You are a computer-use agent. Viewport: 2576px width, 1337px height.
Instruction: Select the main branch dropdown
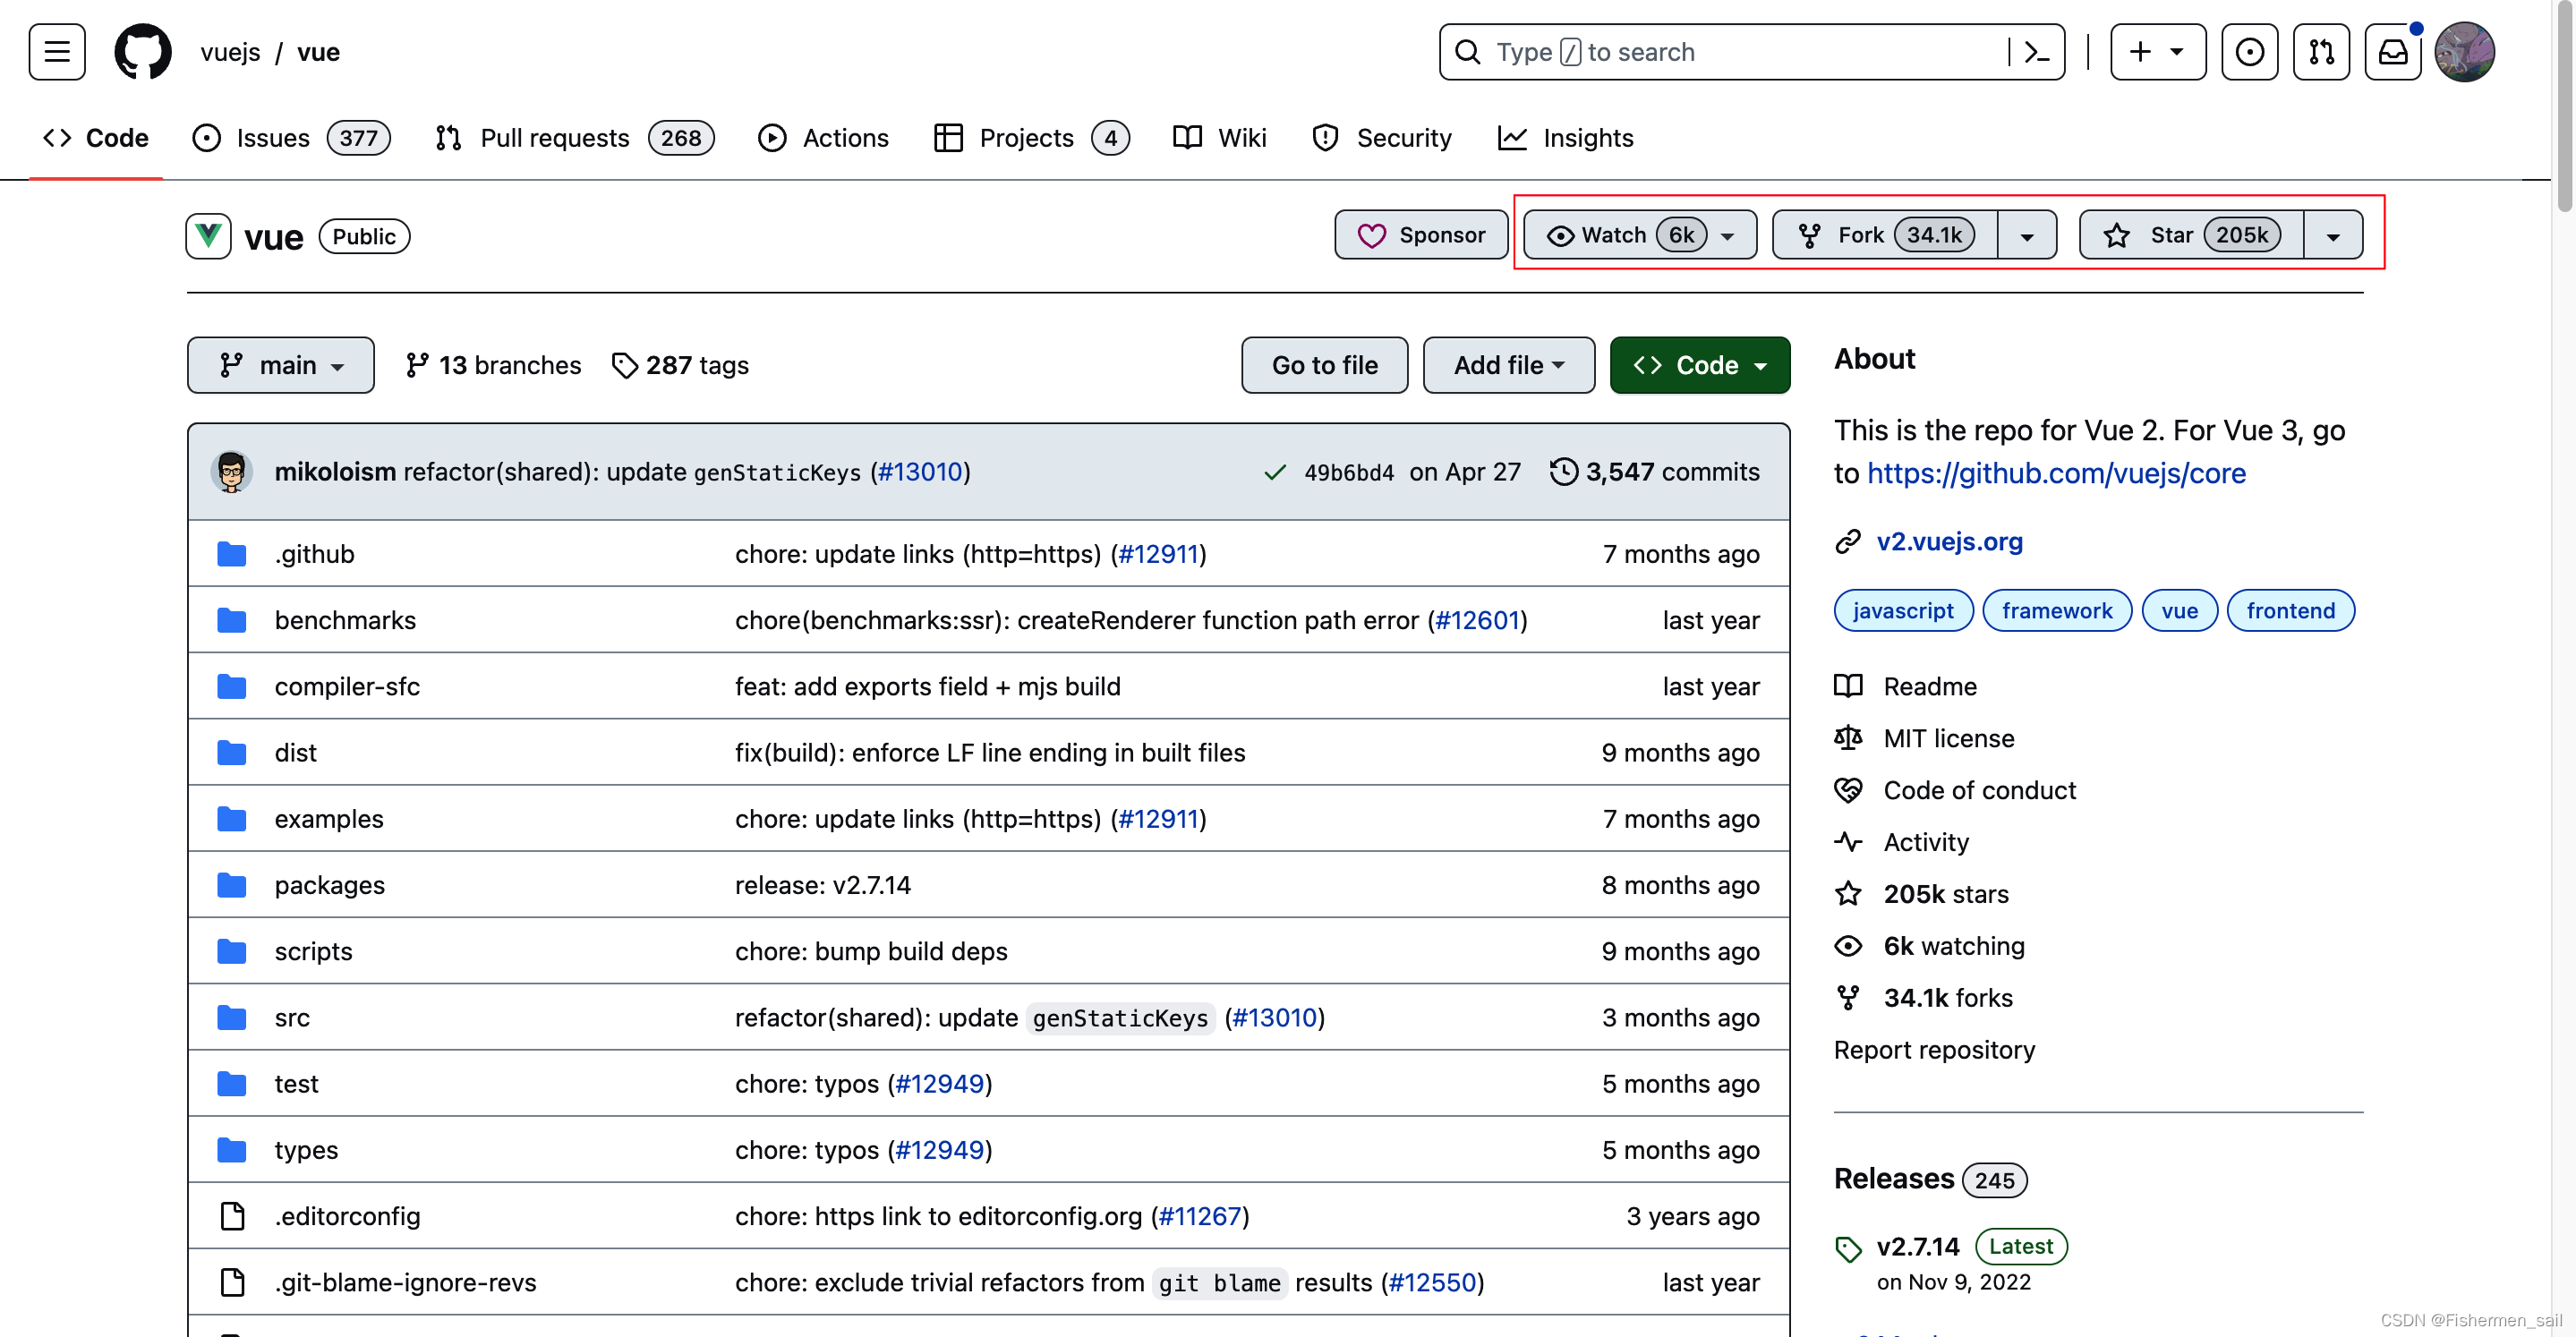(x=281, y=364)
